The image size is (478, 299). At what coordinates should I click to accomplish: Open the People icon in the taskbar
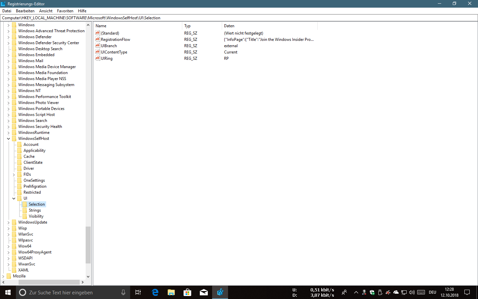point(344,292)
